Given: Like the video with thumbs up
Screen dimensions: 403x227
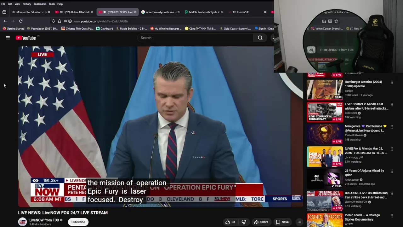Looking at the screenshot, I should coord(230,222).
